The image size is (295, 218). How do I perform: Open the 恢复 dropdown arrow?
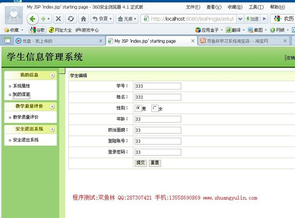[111, 19]
